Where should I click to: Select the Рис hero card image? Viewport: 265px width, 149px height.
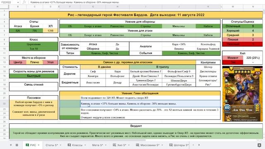(x=242, y=94)
